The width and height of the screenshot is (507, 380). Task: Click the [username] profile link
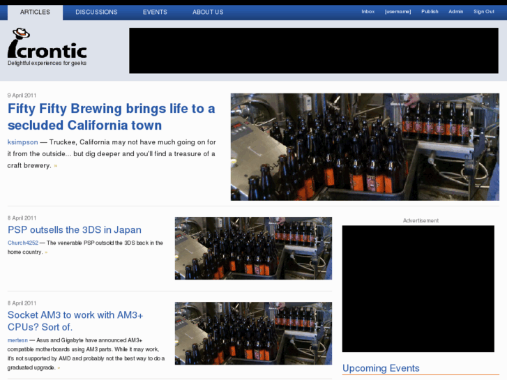pos(398,12)
